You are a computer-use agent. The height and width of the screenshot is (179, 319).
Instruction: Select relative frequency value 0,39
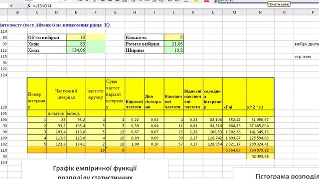tap(135, 126)
